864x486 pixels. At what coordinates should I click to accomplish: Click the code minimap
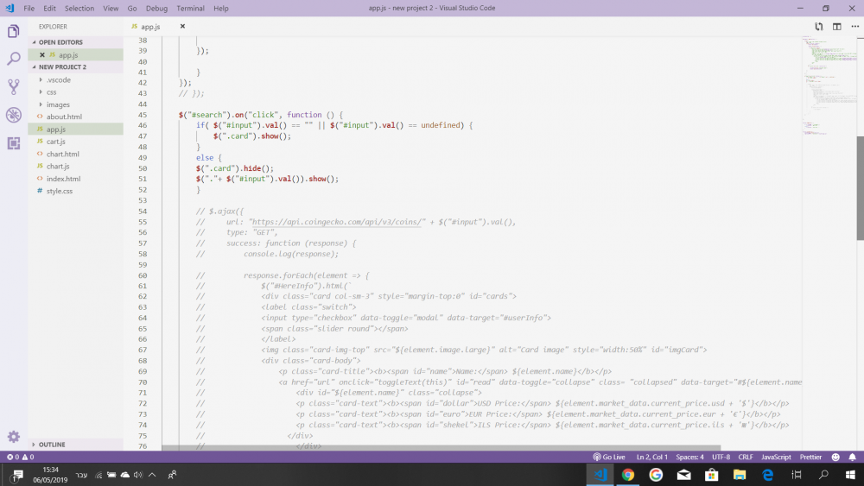[x=829, y=85]
